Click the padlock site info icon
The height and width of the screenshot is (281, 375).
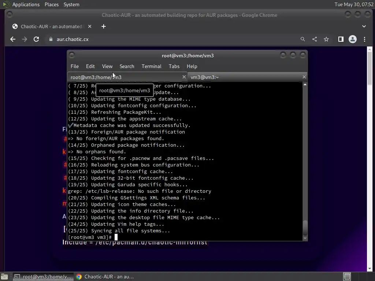[x=51, y=39]
